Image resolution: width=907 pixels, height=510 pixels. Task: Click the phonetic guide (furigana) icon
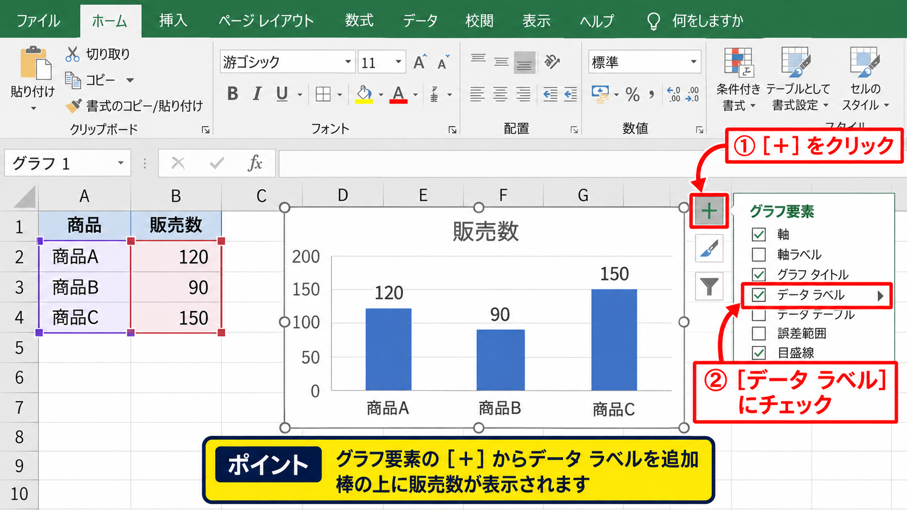pyautogui.click(x=435, y=94)
